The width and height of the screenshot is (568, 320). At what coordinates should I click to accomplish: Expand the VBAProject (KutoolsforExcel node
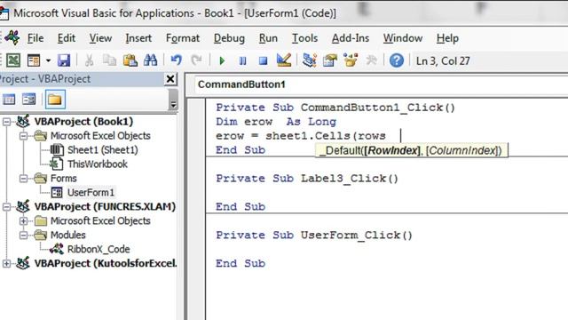coord(6,263)
